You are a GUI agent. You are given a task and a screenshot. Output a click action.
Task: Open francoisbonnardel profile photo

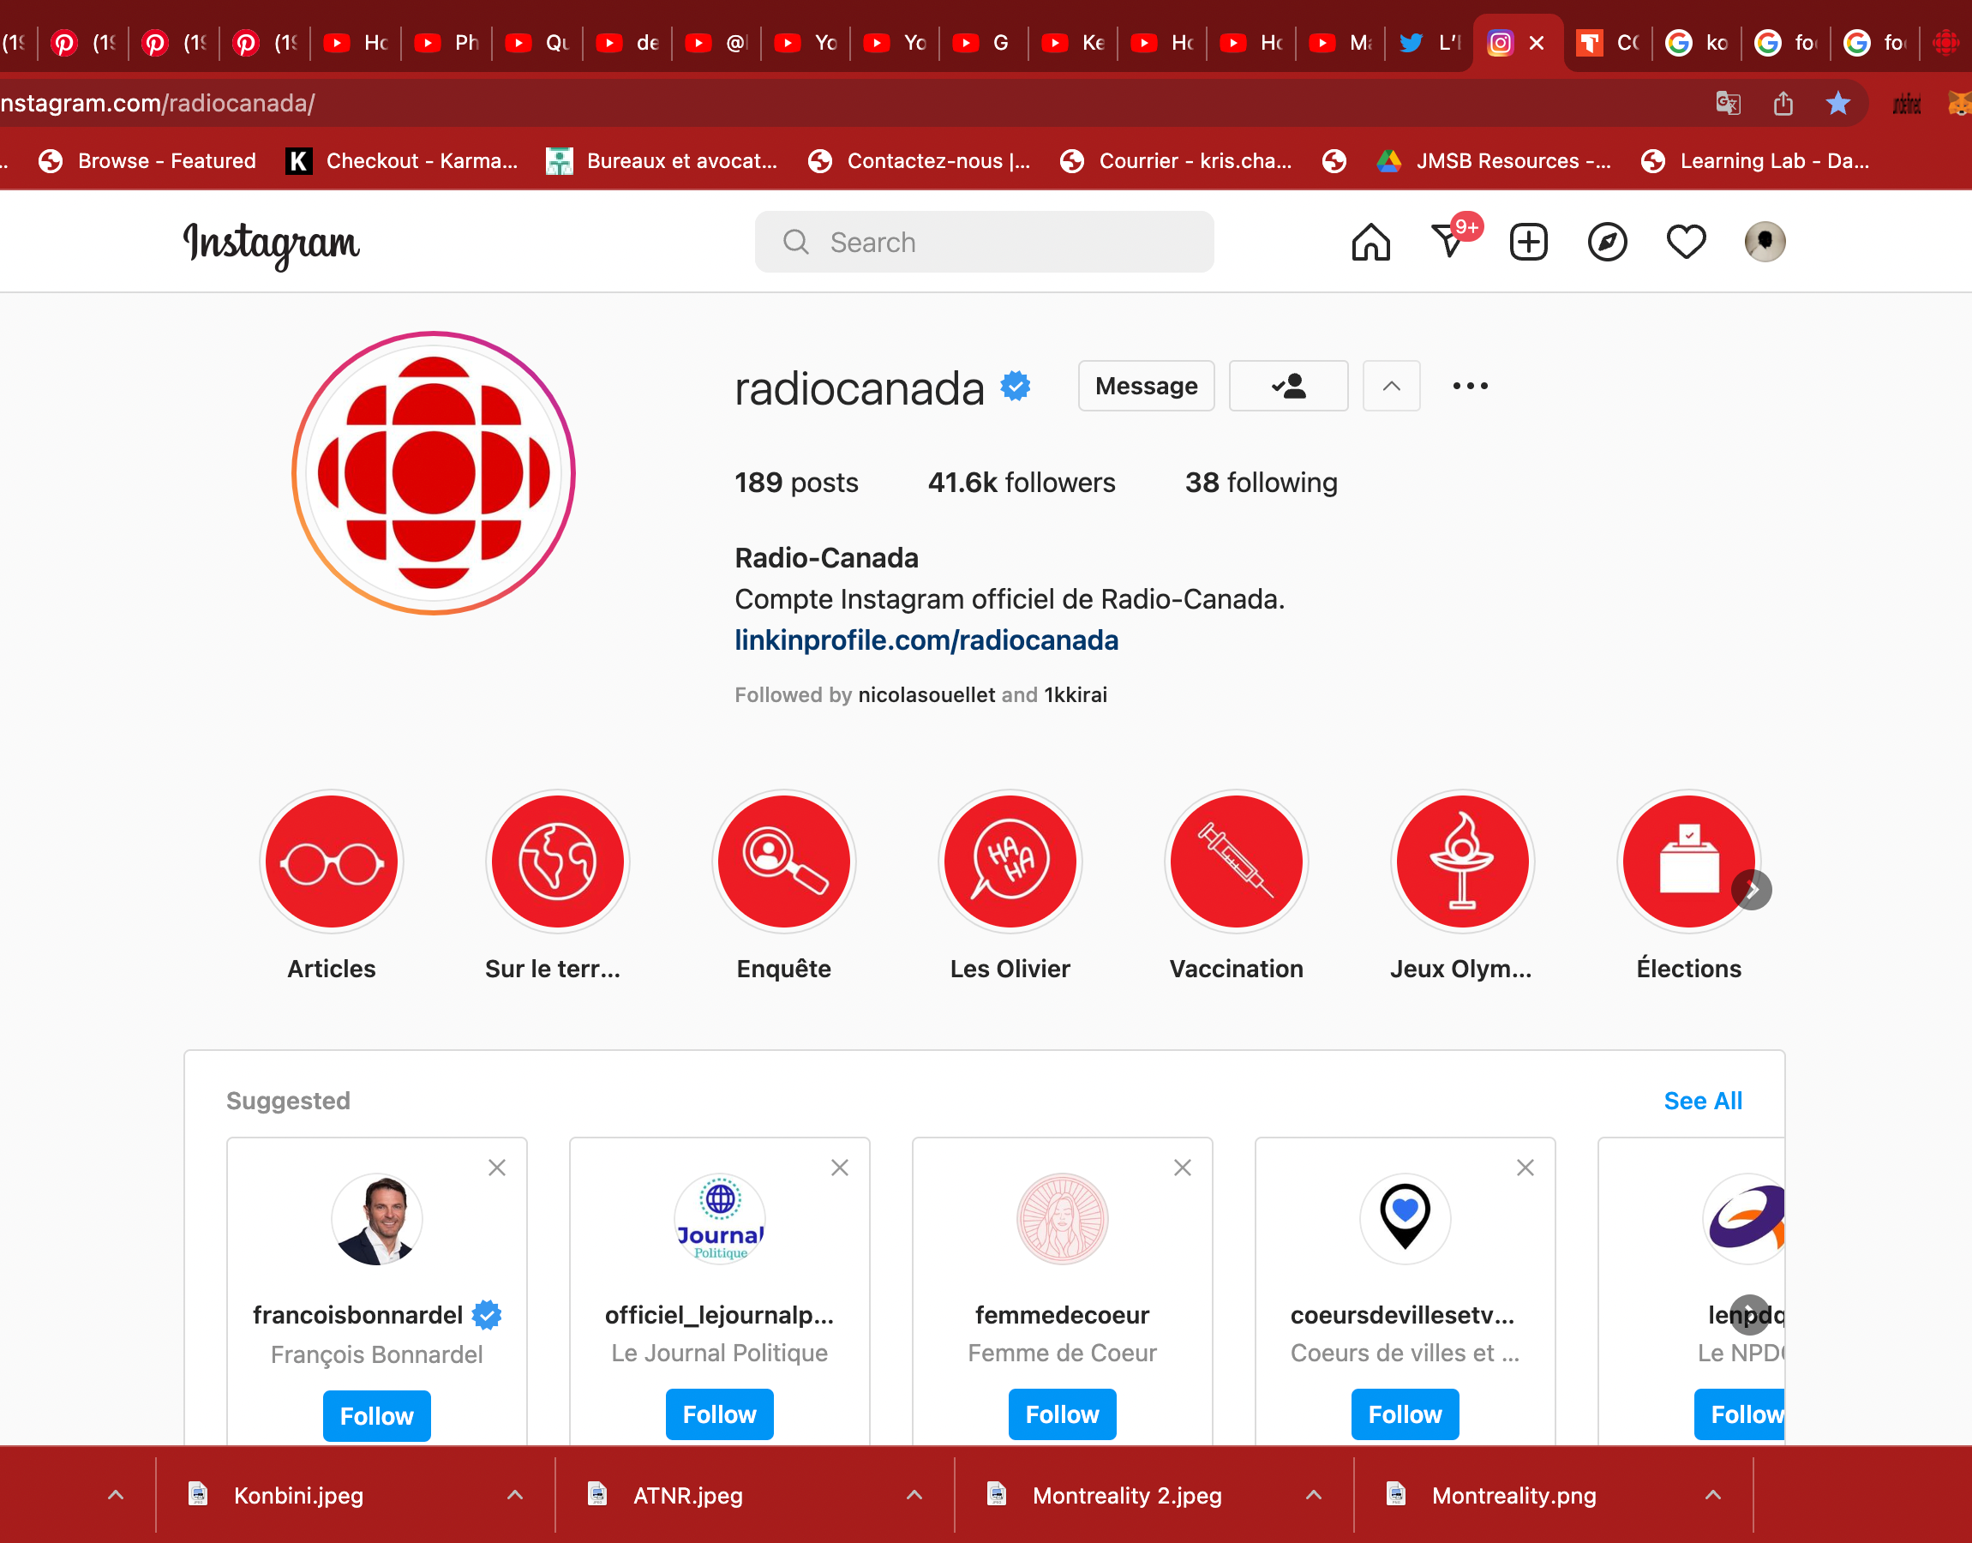tap(376, 1219)
